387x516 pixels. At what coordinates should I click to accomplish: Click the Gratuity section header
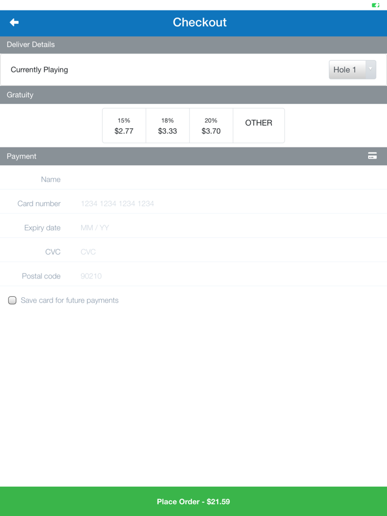tap(193, 95)
